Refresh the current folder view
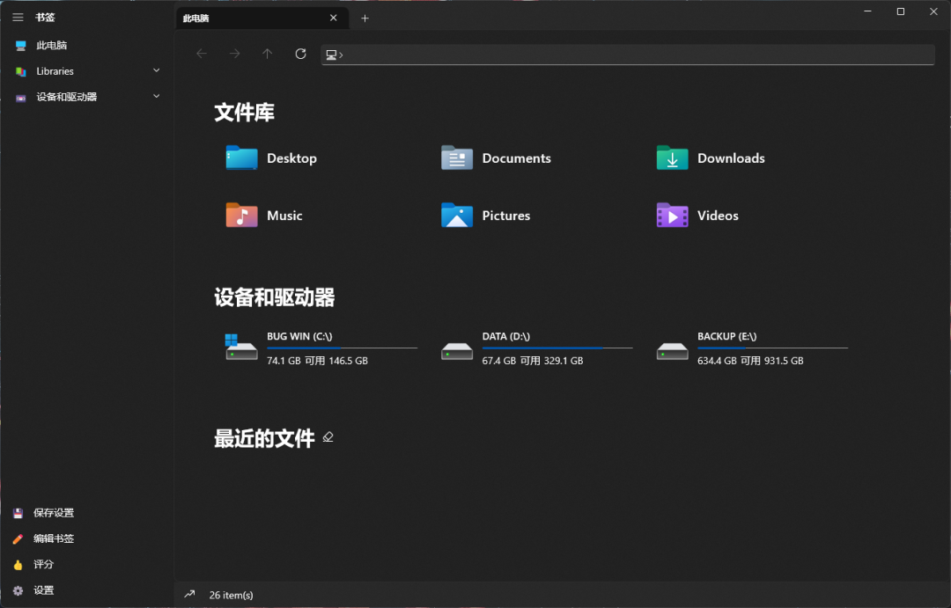This screenshot has height=608, width=951. click(299, 54)
